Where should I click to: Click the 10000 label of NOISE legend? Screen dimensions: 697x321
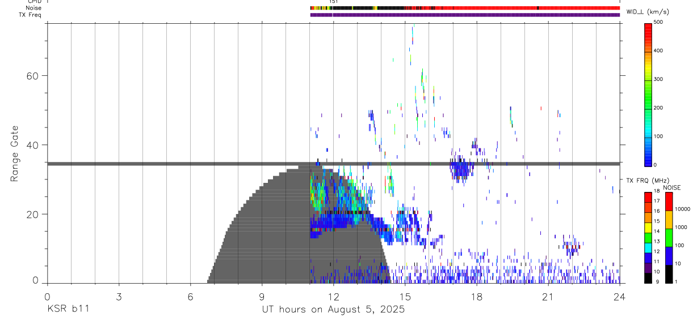pyautogui.click(x=682, y=209)
